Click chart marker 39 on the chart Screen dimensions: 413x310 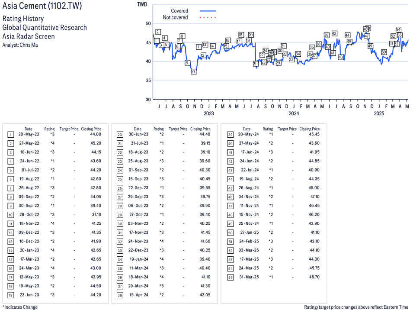click(327, 35)
